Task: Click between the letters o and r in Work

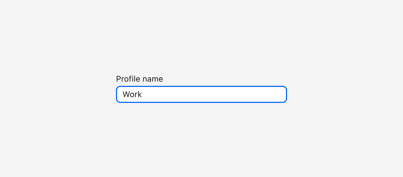Action: click(x=135, y=94)
